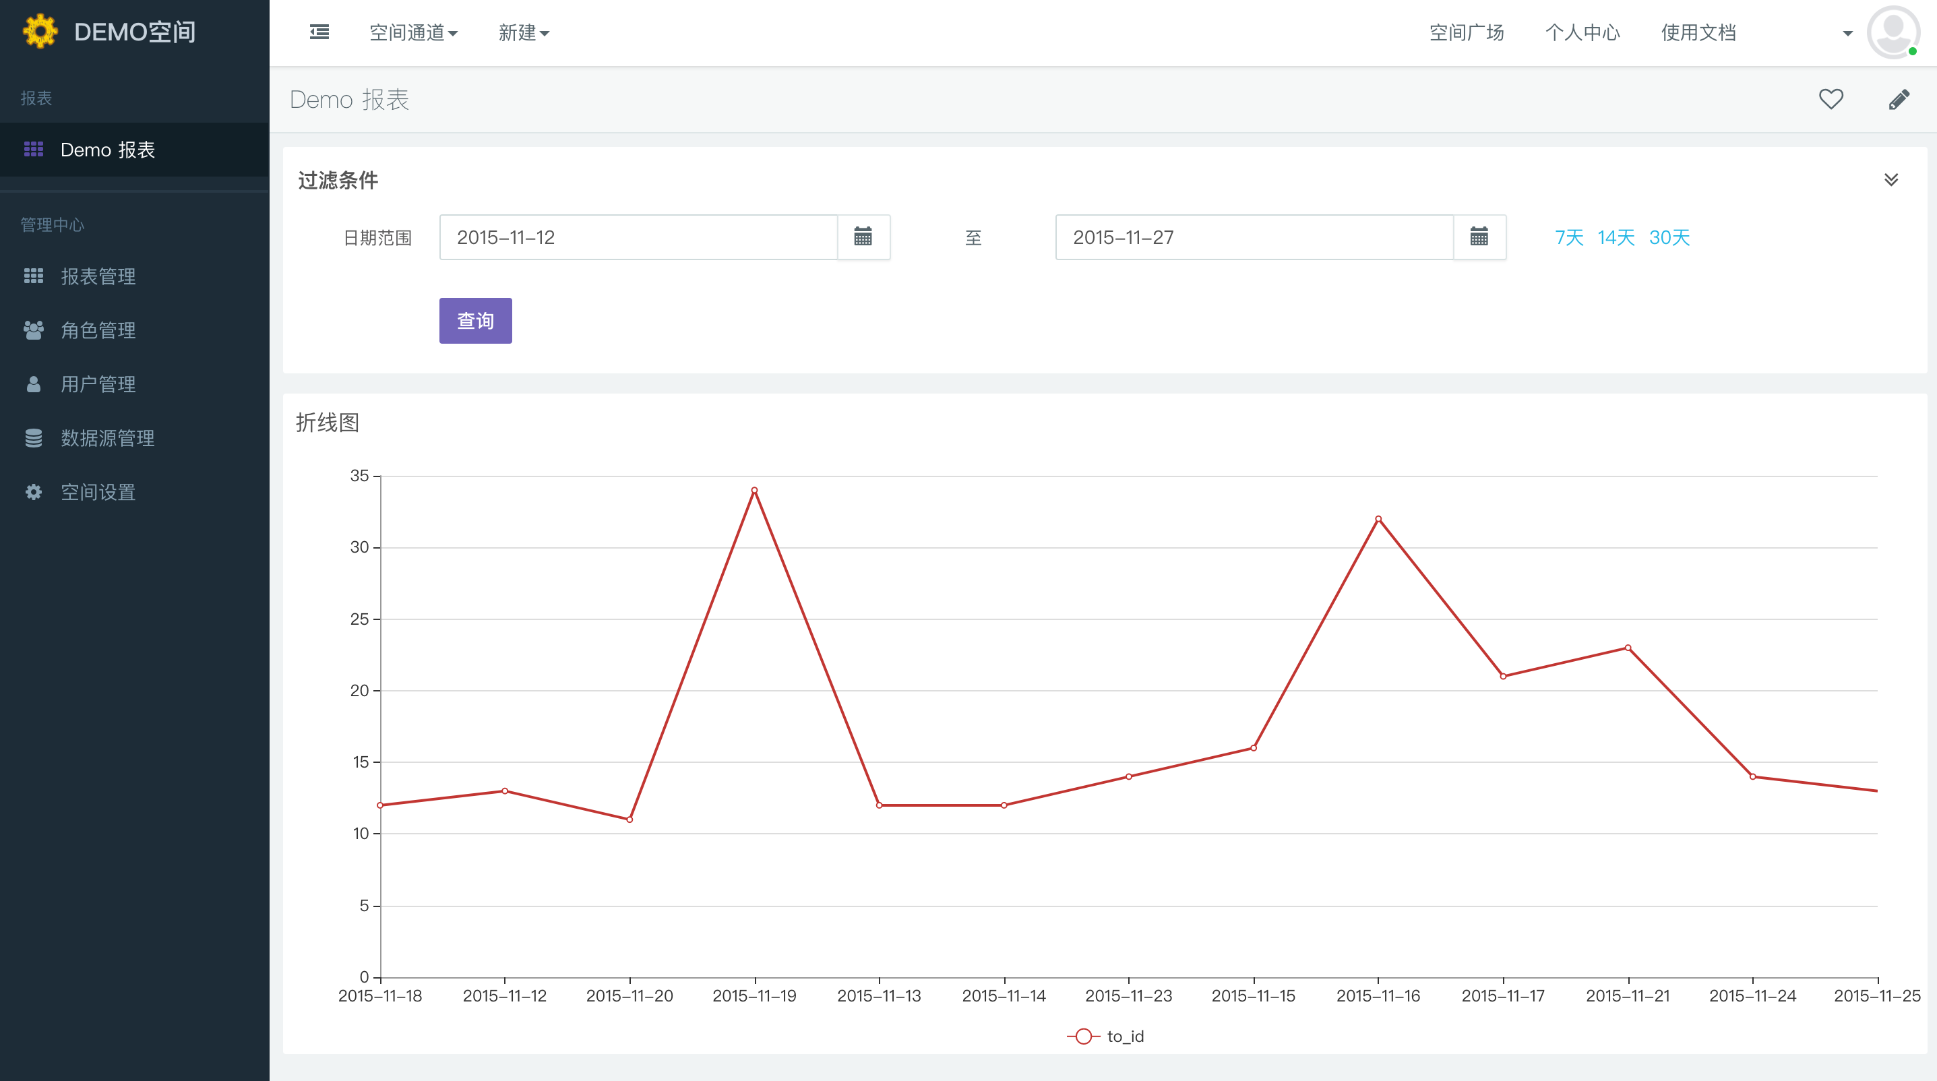Image resolution: width=1937 pixels, height=1081 pixels.
Task: Open the end date calendar picker icon
Action: click(1479, 237)
